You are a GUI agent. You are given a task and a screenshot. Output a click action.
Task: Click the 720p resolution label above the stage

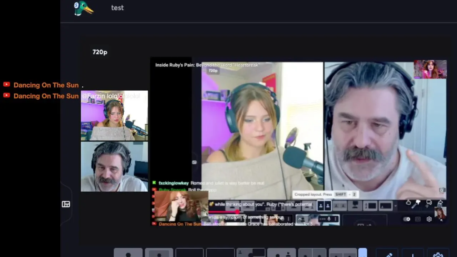pos(100,52)
